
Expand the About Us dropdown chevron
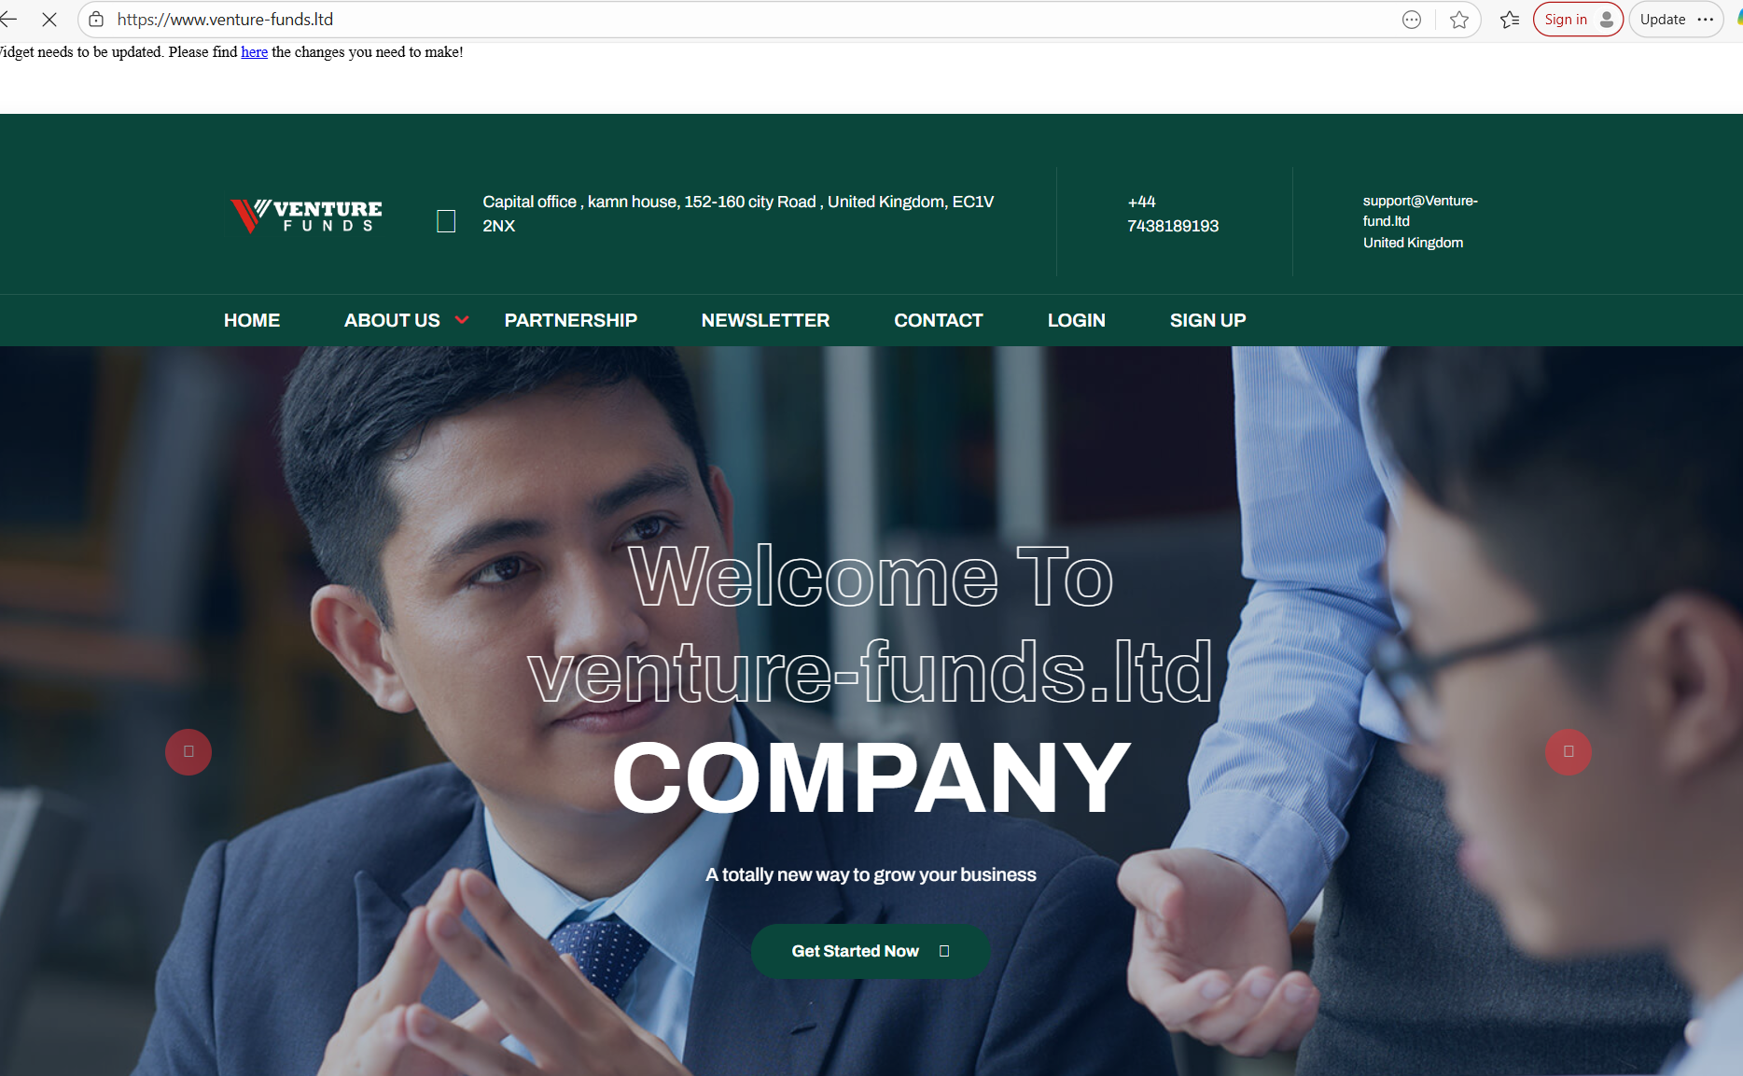462,320
